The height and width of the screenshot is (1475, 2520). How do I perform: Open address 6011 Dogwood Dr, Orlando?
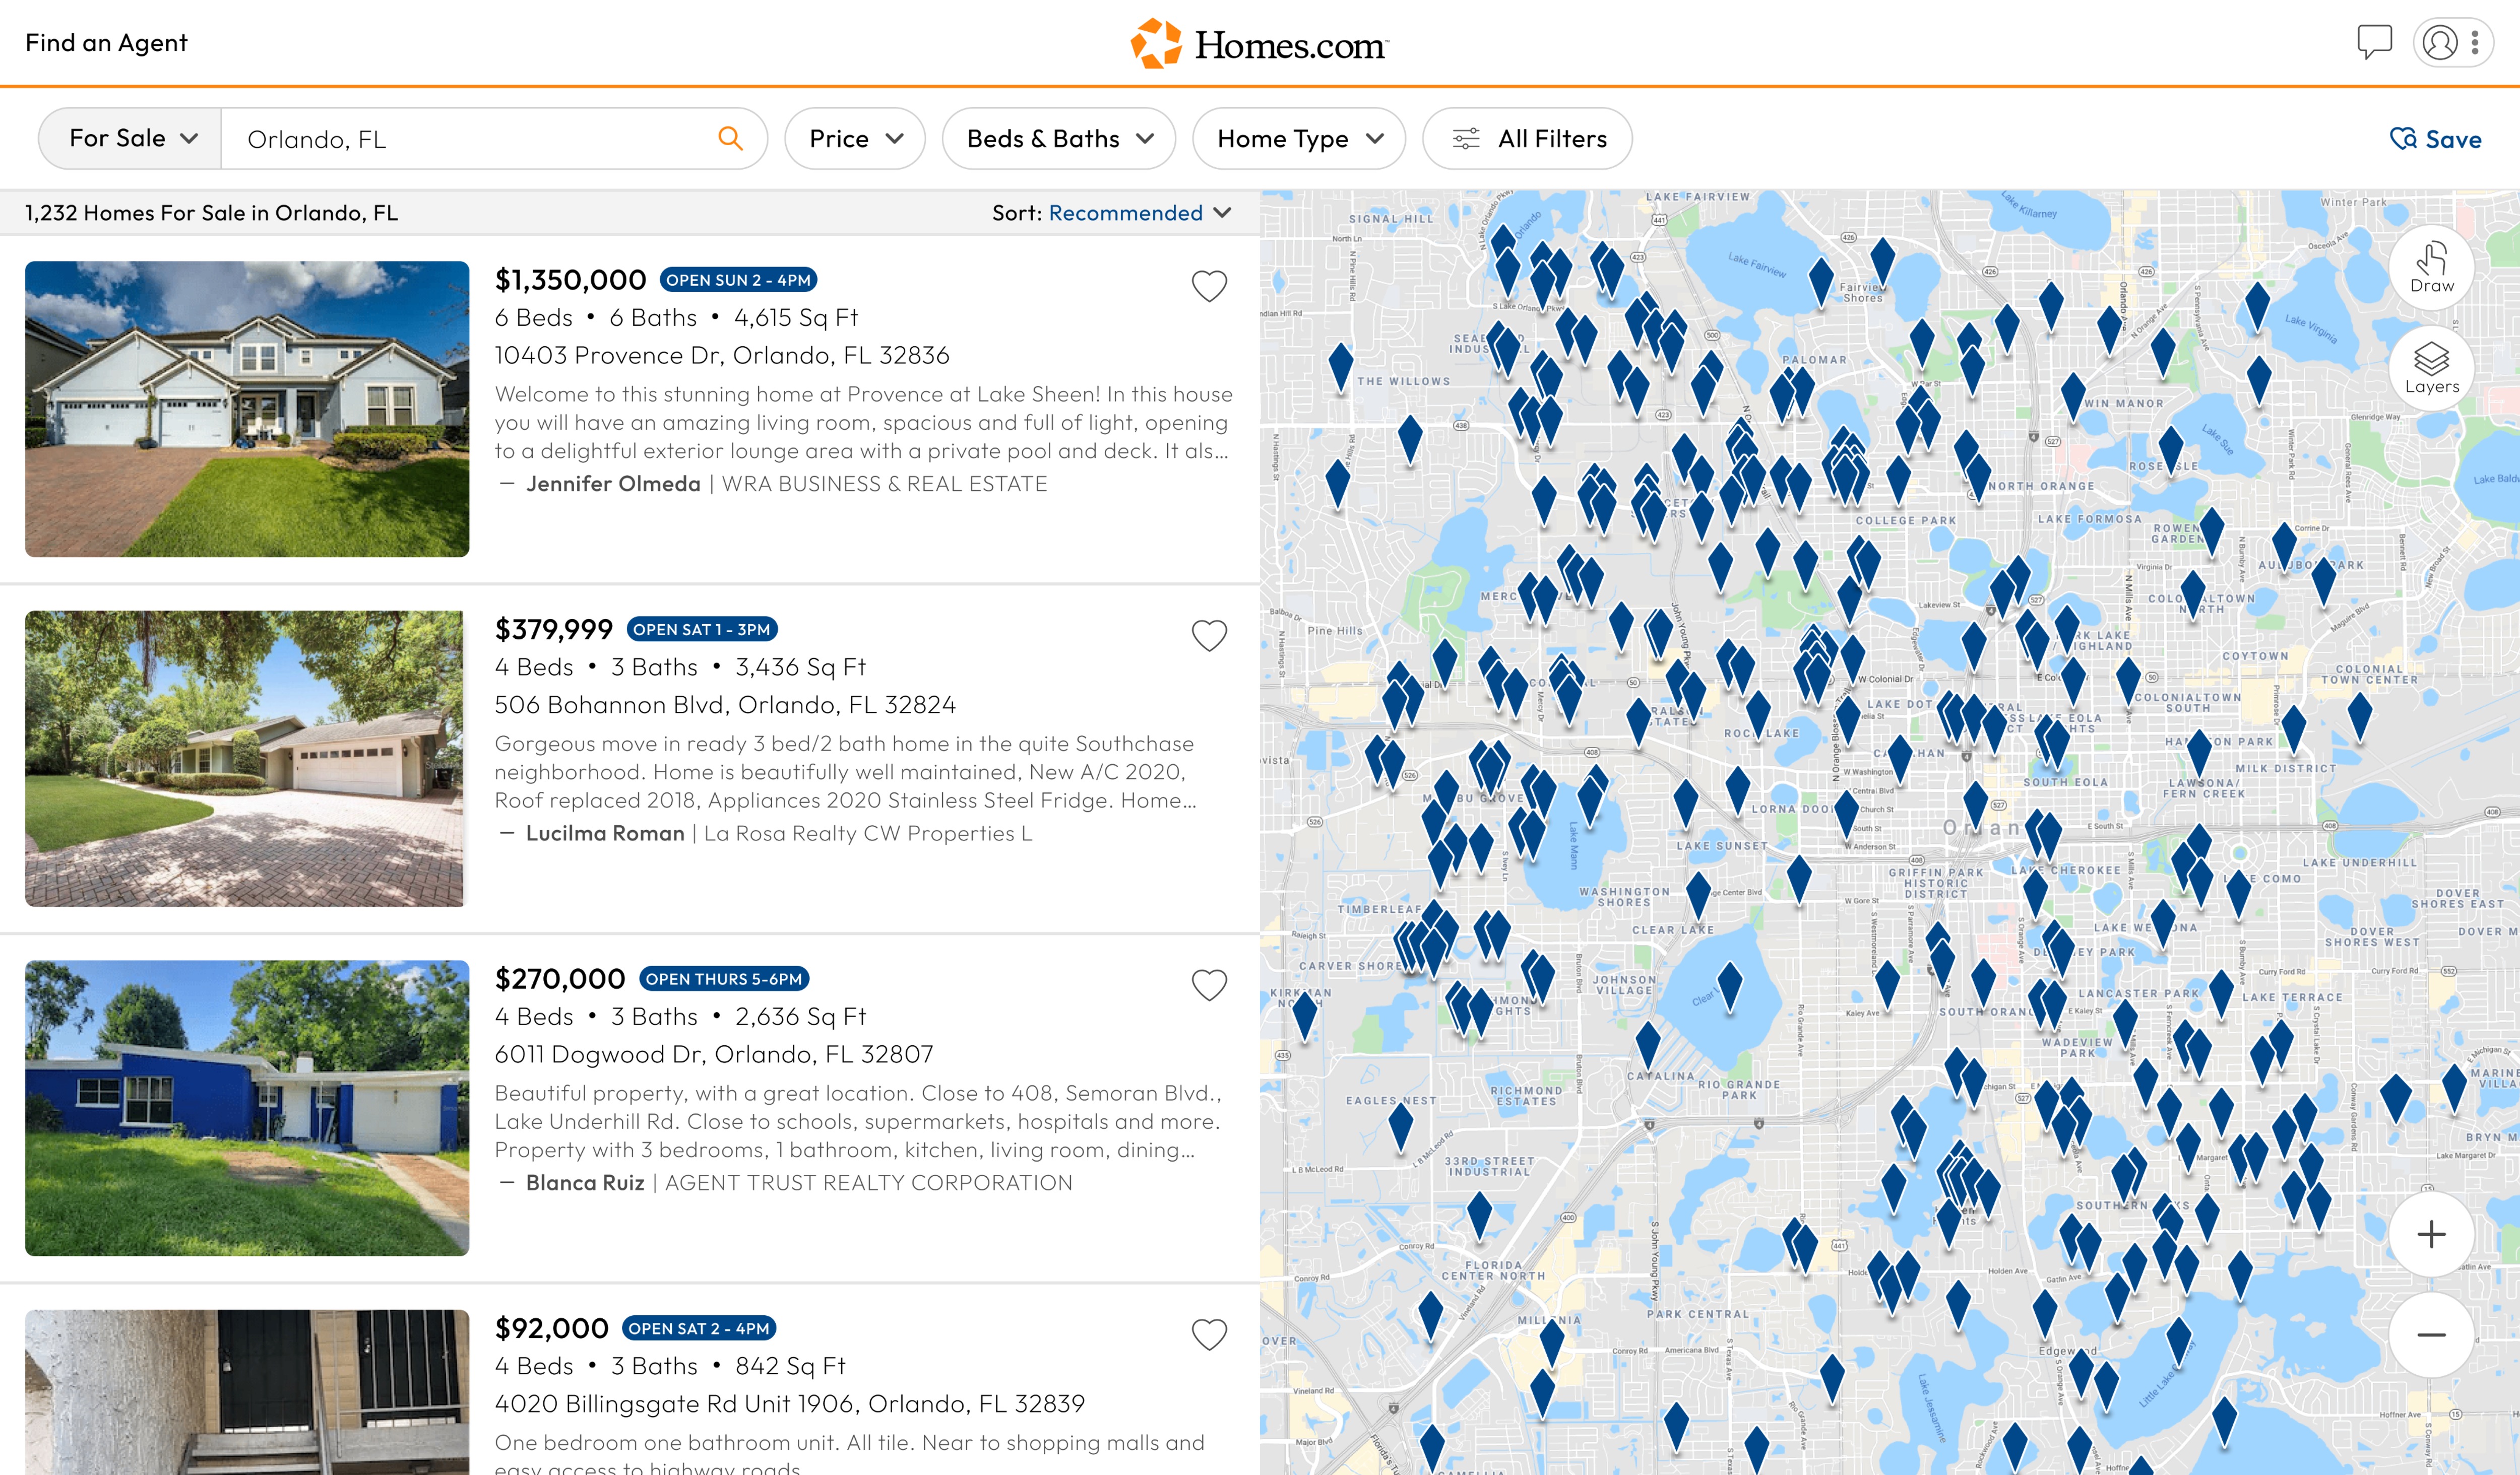coord(714,1054)
